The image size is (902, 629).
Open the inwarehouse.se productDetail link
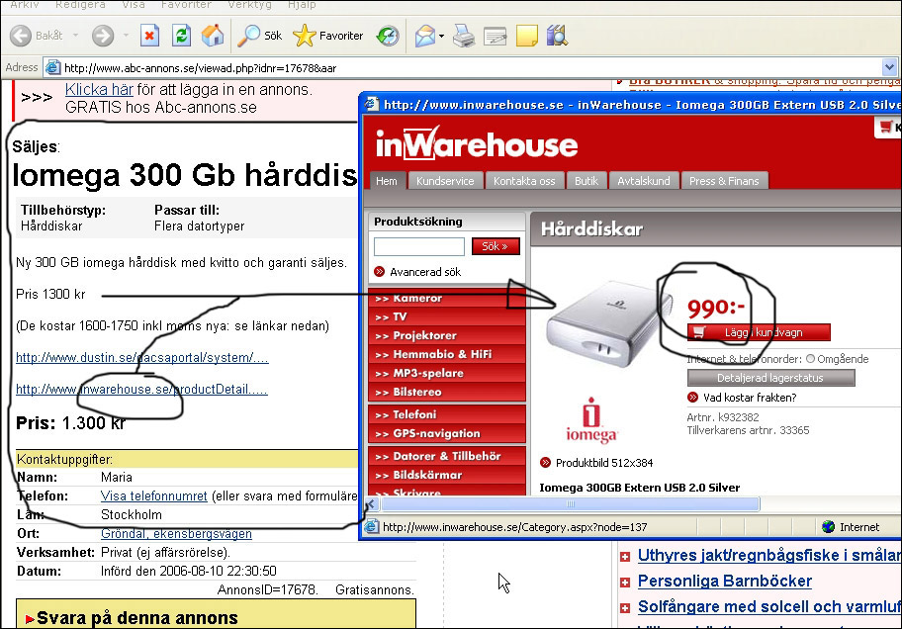[x=141, y=389]
